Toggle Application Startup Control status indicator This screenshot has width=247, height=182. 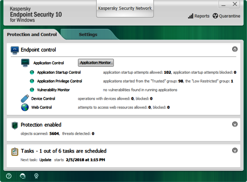pos(32,73)
